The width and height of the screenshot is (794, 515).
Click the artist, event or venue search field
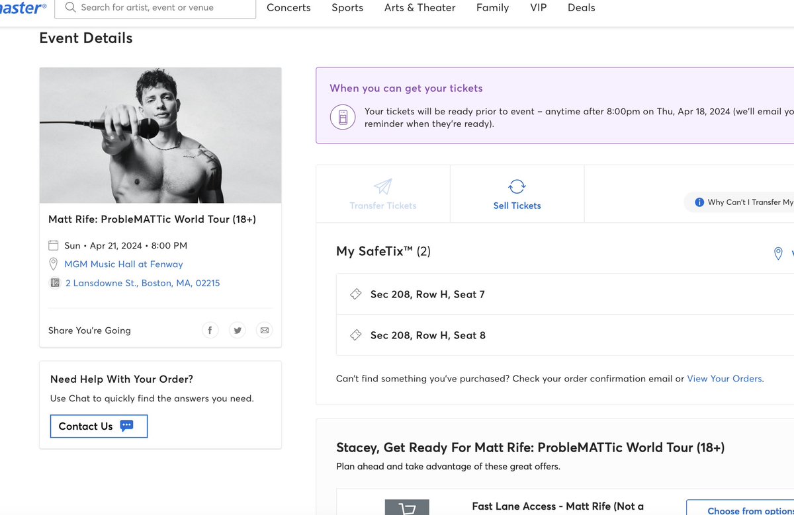(x=155, y=8)
